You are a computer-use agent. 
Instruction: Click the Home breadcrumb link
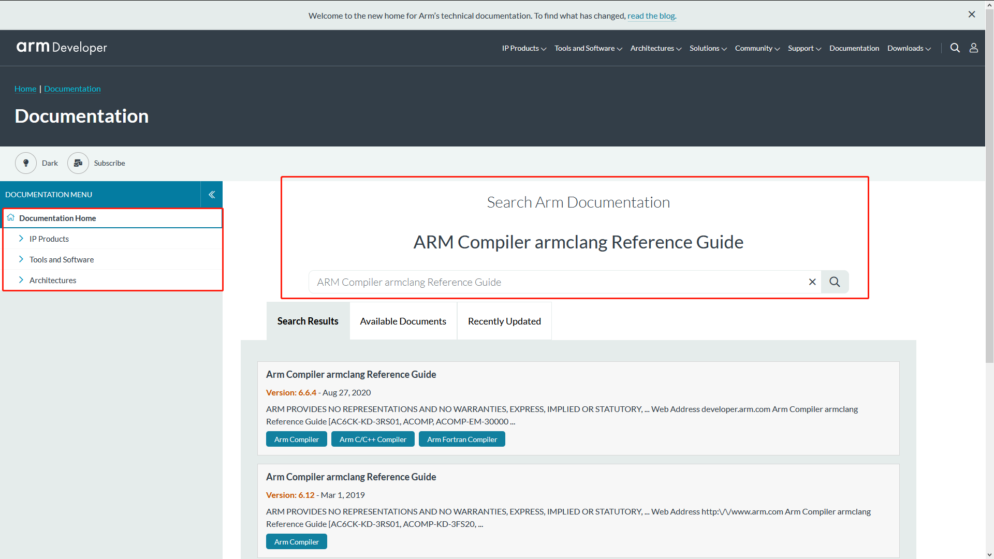[x=25, y=89]
